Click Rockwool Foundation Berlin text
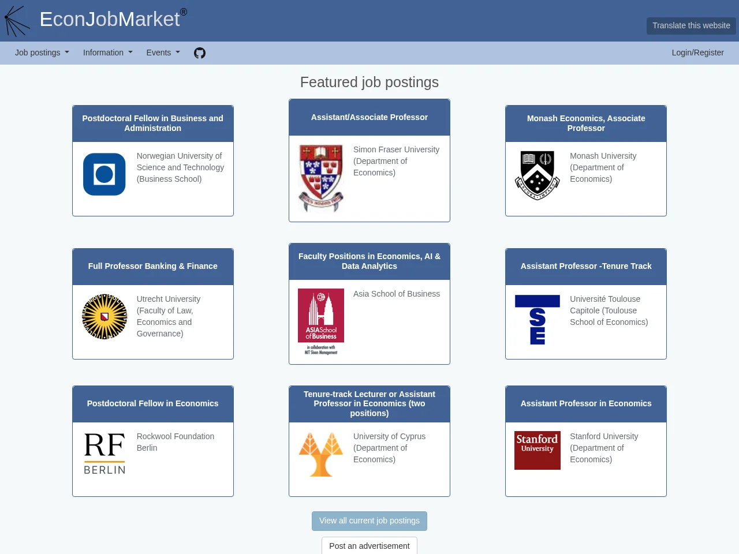 [x=176, y=442]
